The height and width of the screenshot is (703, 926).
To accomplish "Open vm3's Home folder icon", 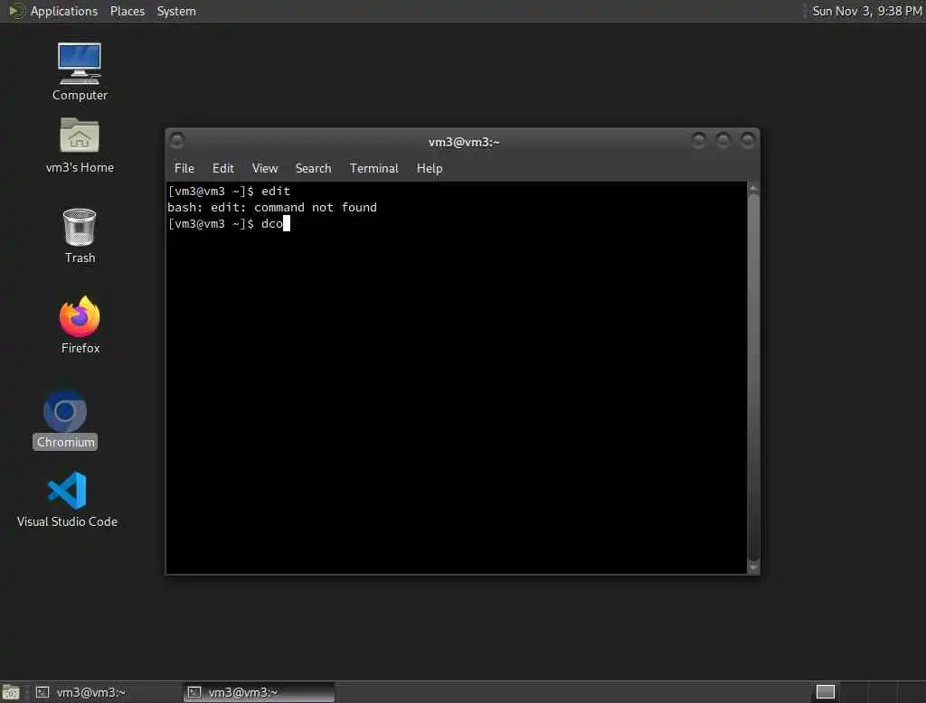I will [x=80, y=145].
